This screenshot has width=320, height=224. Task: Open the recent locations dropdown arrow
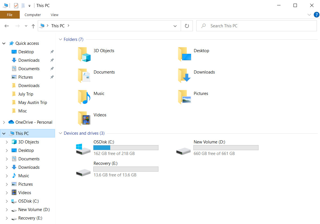26,26
